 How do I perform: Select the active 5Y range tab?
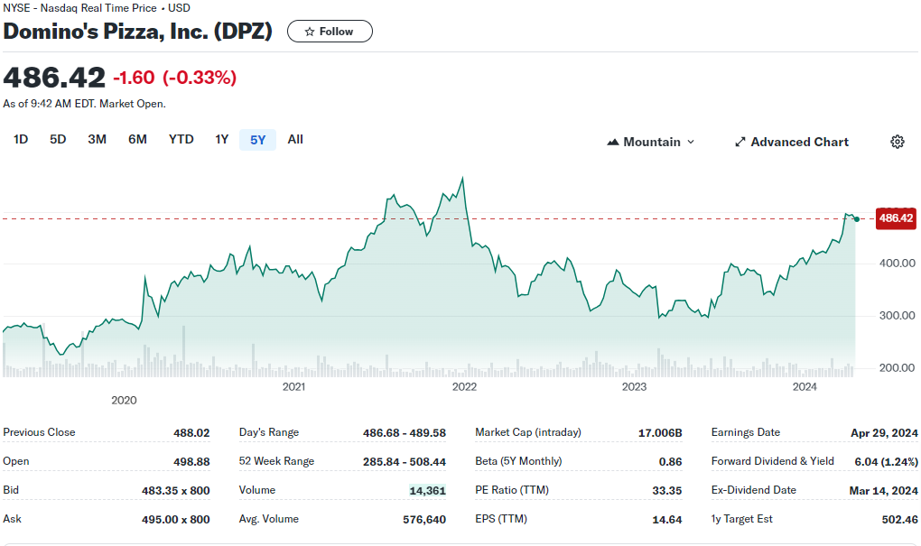(x=258, y=140)
